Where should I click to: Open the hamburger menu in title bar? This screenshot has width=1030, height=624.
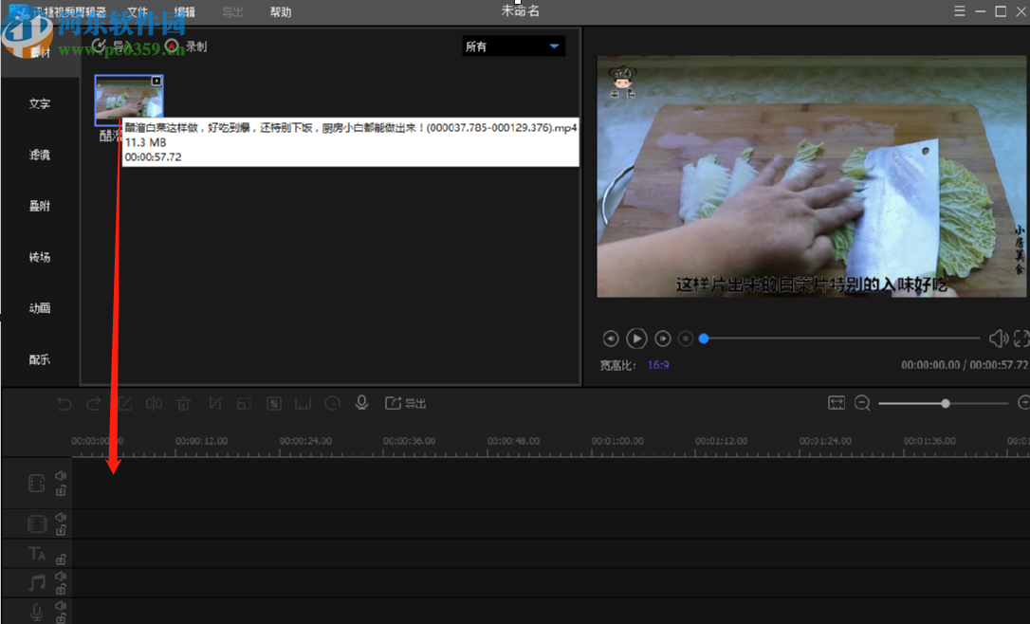click(960, 11)
